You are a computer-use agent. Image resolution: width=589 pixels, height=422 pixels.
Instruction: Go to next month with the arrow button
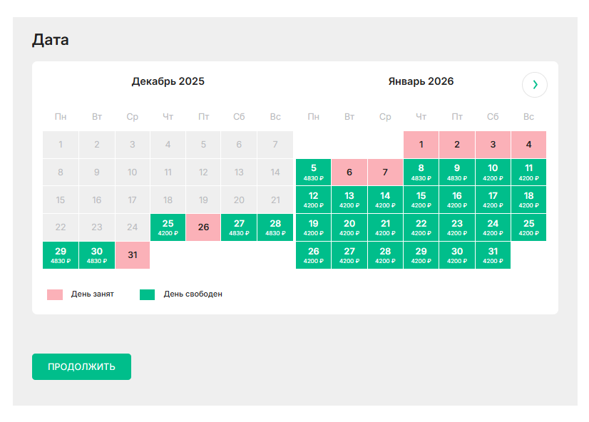535,84
